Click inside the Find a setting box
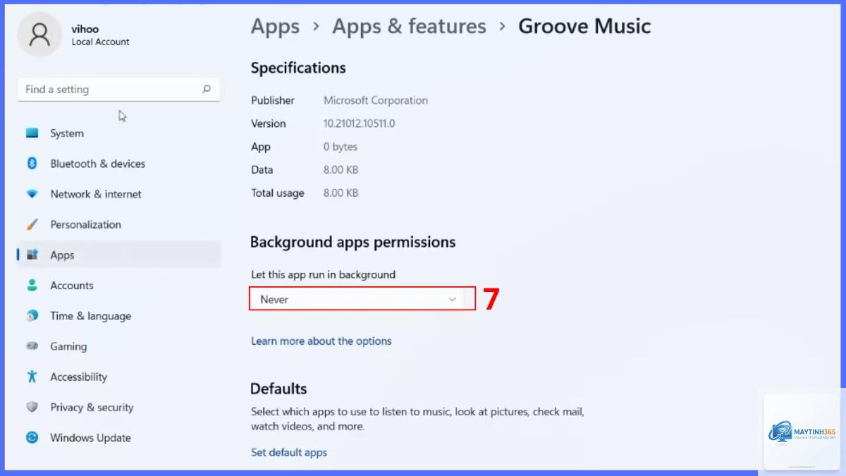The height and width of the screenshot is (476, 846). [118, 90]
